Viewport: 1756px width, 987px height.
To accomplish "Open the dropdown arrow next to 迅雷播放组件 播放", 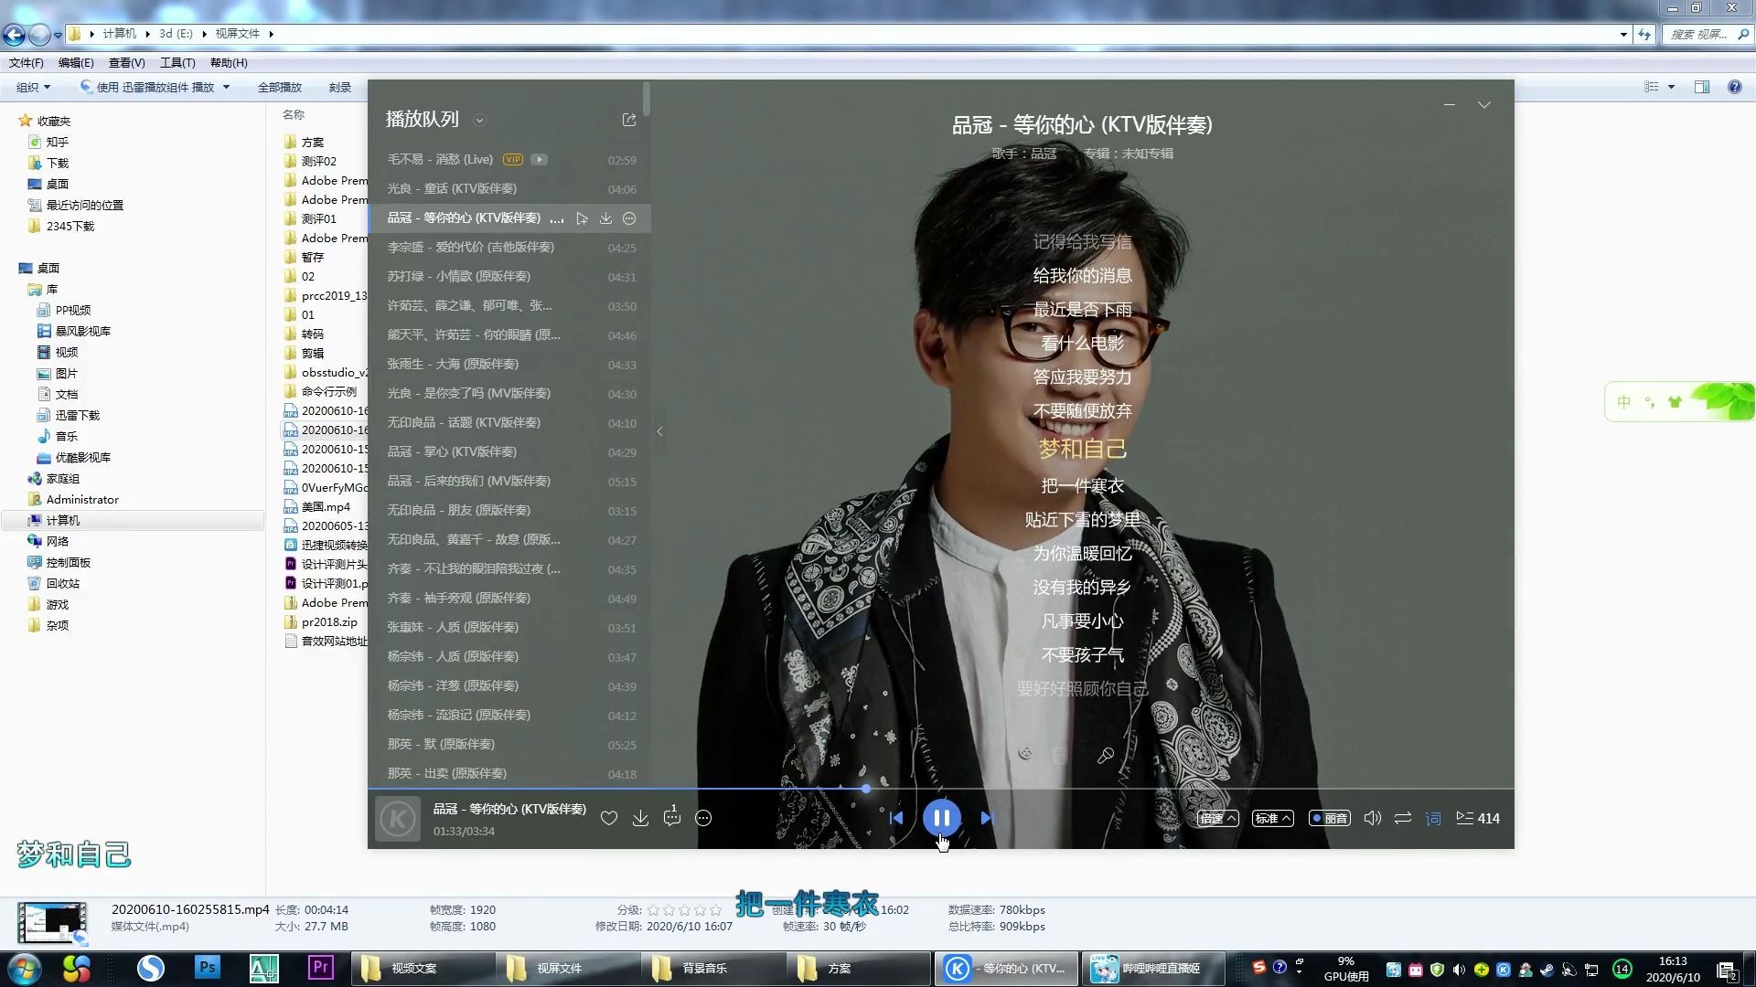I will tap(226, 87).
